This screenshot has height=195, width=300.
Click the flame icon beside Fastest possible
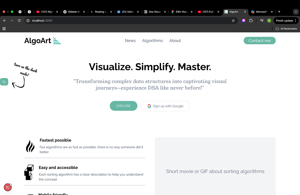pos(30,146)
